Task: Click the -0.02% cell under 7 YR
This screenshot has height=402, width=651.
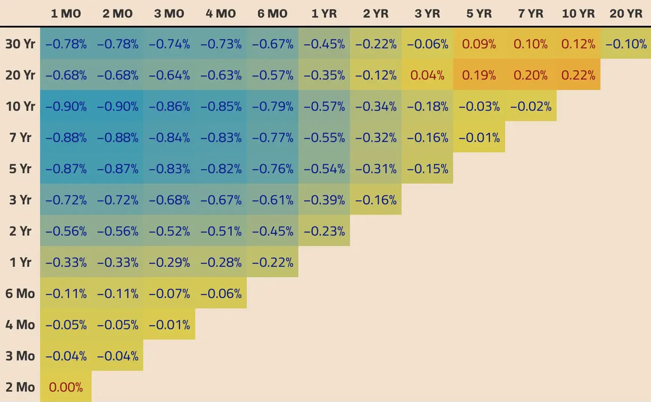Action: 531,106
